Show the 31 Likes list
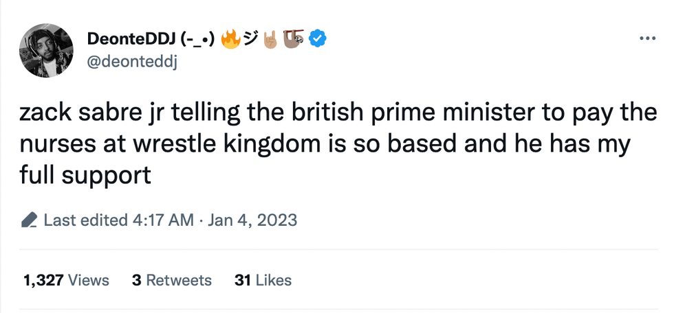 [263, 280]
